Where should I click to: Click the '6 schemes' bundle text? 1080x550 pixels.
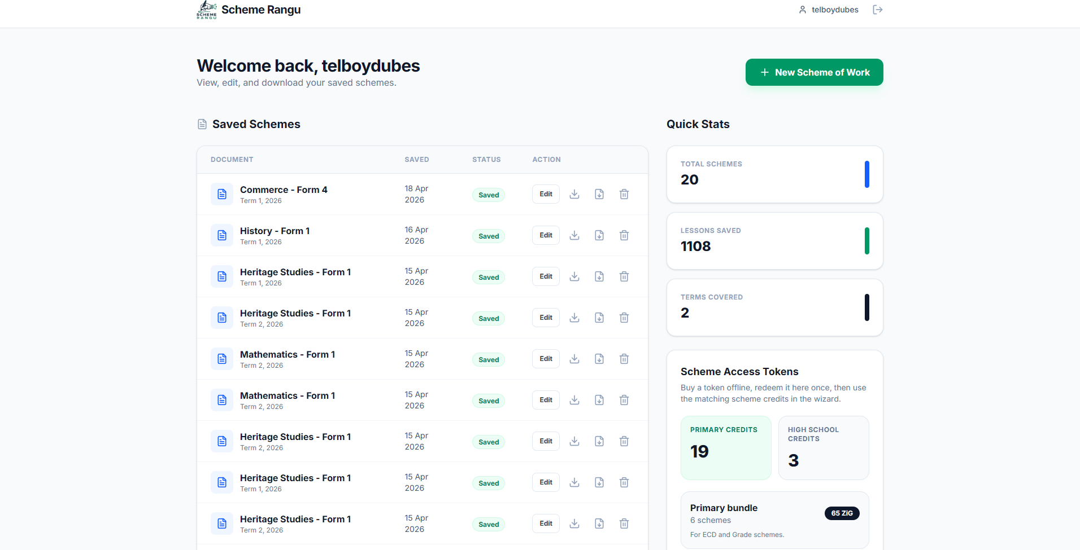tap(711, 520)
